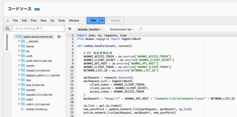The height and width of the screenshot is (117, 237).
Task: Open the Test button dropdown arrow
Action: 102,21
